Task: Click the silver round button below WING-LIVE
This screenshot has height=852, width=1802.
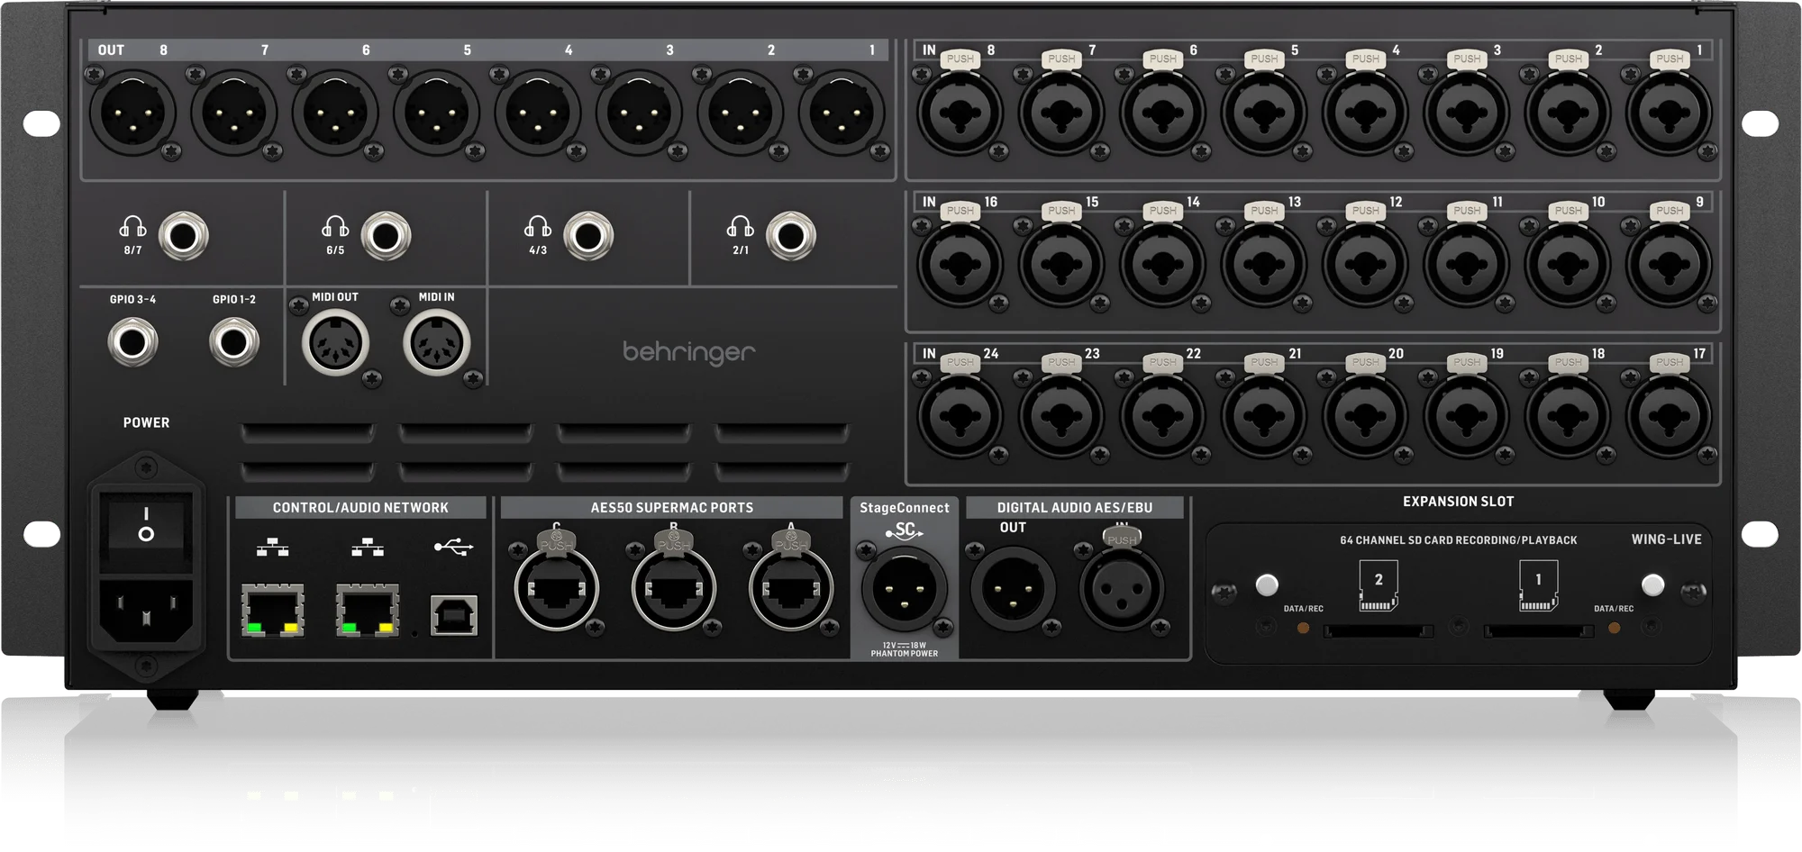Action: click(1652, 585)
